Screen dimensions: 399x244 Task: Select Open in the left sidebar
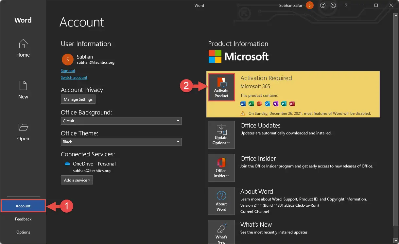23,132
